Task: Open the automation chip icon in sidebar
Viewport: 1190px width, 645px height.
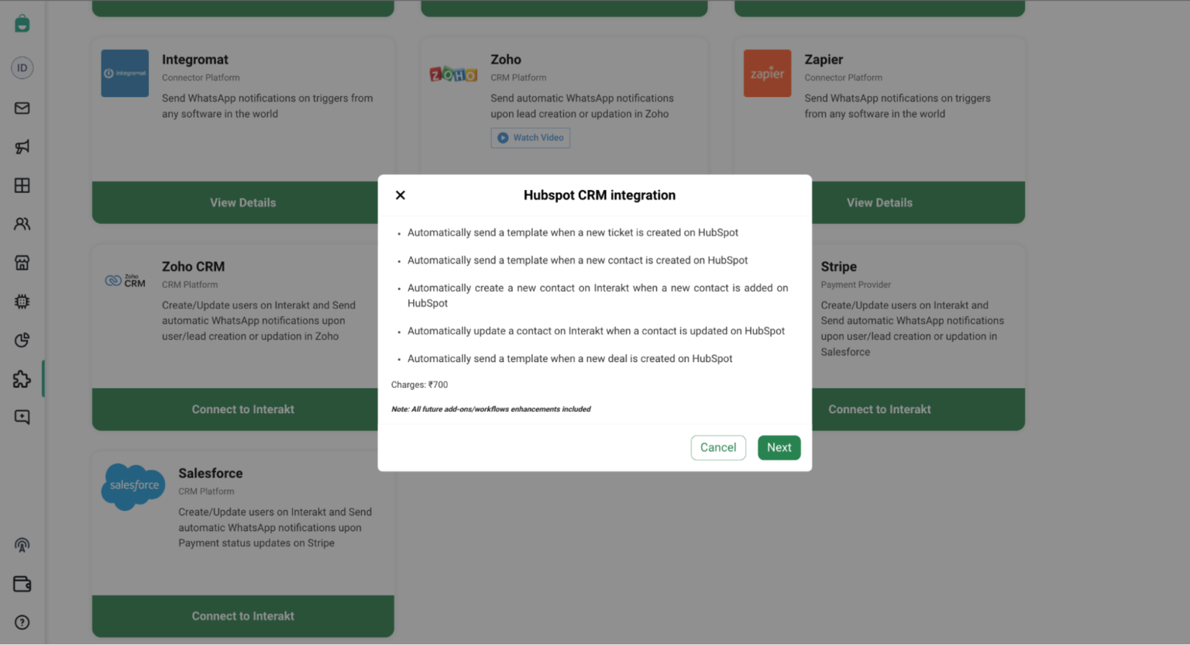Action: click(22, 301)
